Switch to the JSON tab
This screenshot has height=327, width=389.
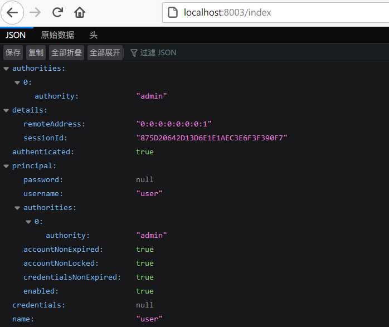click(16, 35)
